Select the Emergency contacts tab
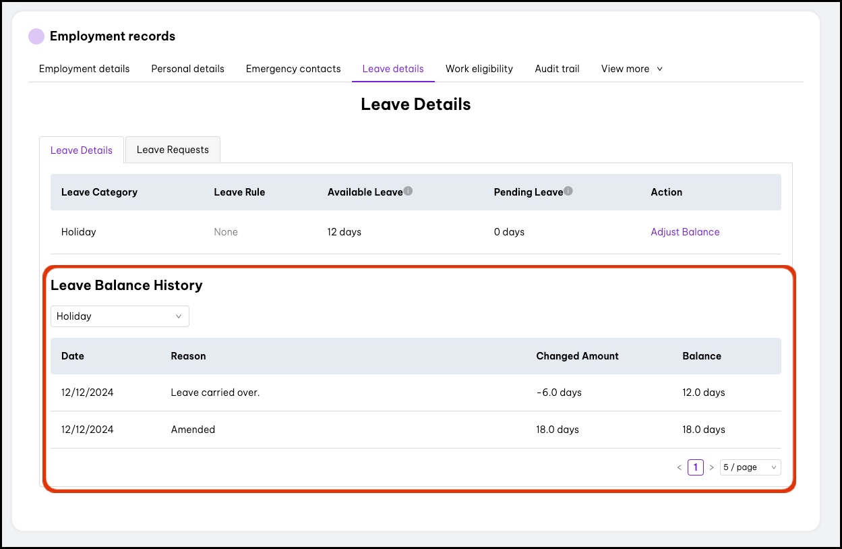842x549 pixels. pyautogui.click(x=293, y=69)
